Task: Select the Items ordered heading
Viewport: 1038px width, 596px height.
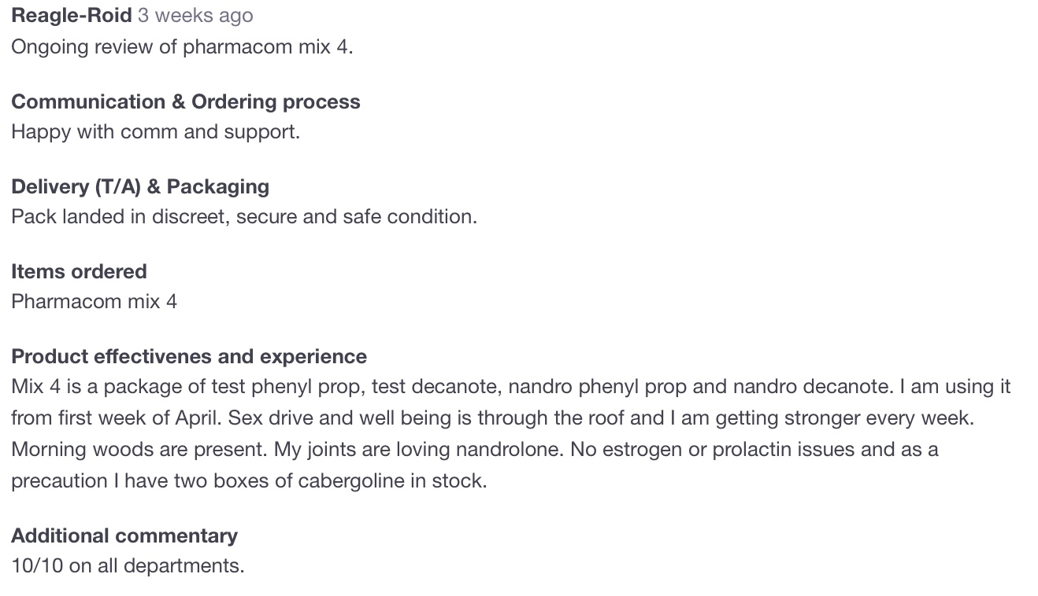Action: pyautogui.click(x=79, y=271)
